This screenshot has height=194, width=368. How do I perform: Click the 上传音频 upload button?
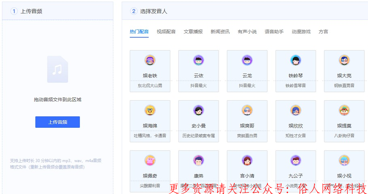coord(57,122)
